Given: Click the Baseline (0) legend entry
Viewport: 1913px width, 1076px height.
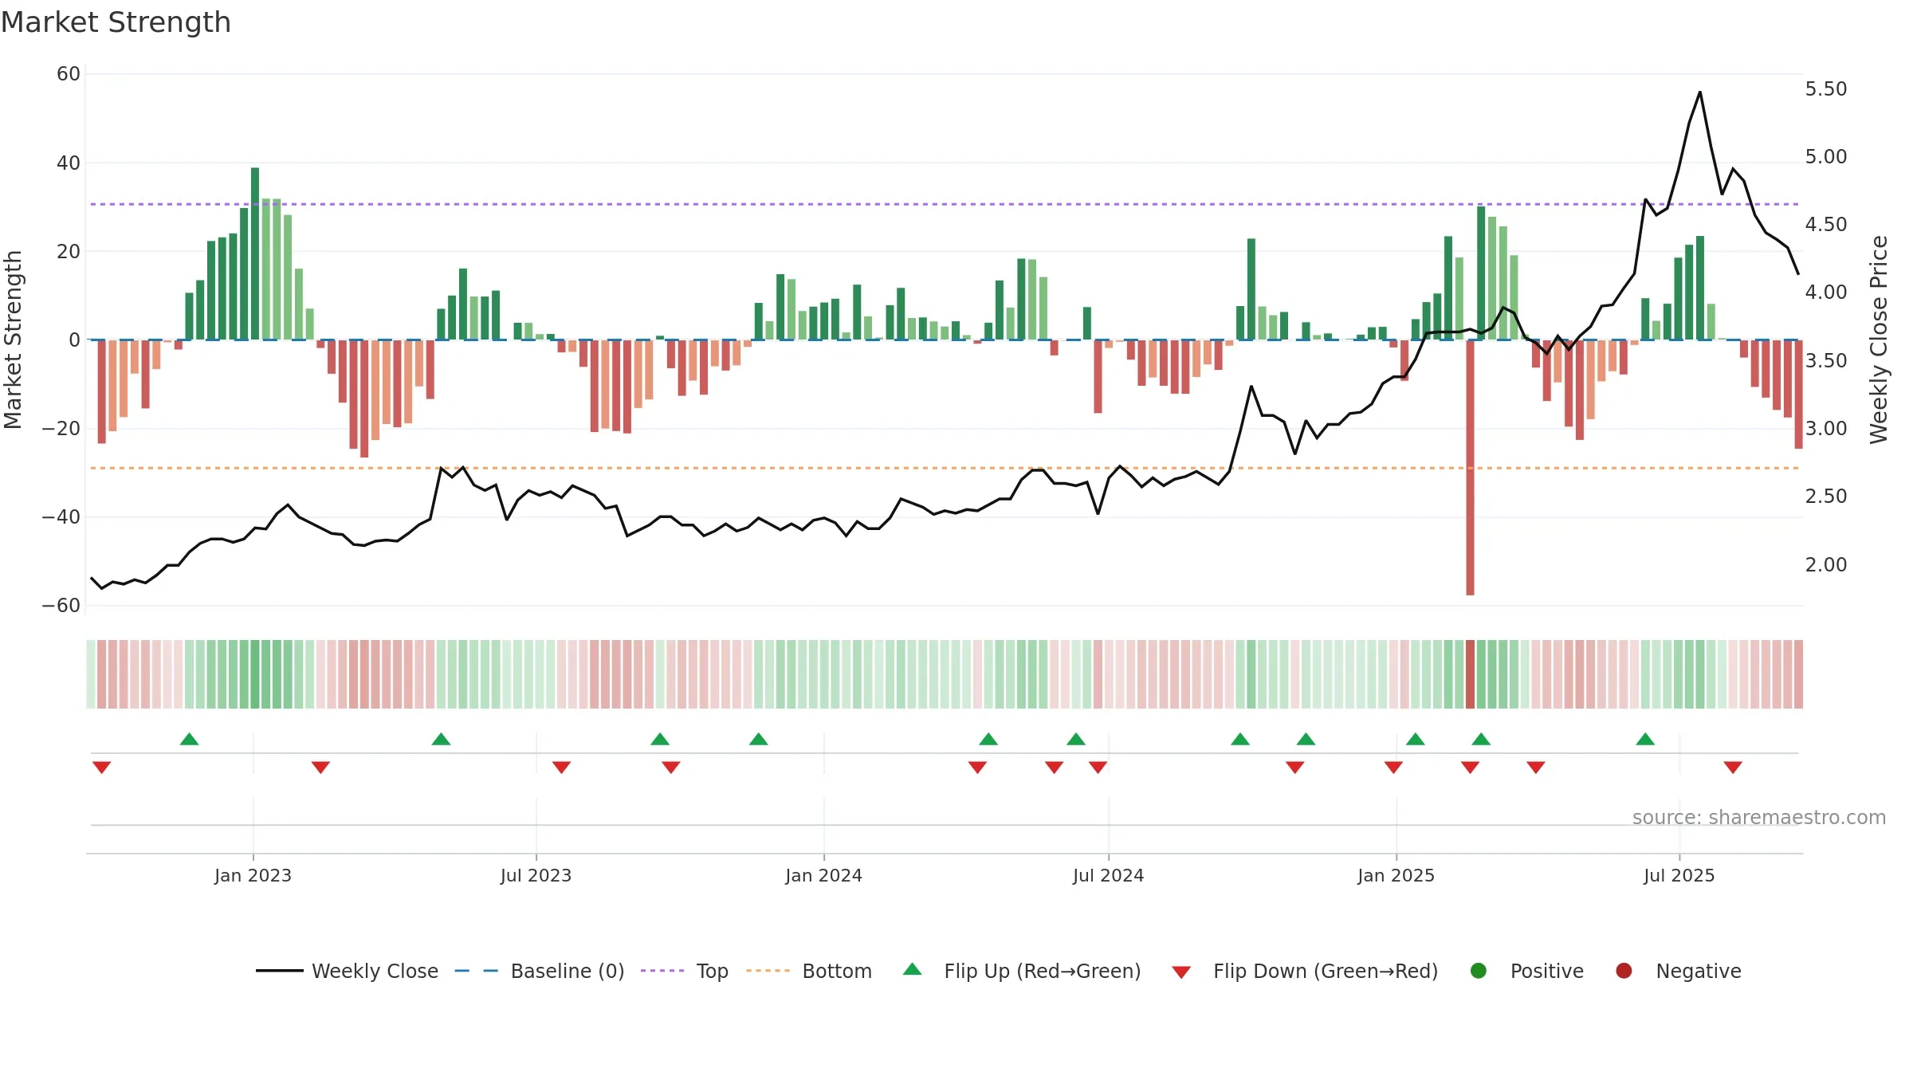Looking at the screenshot, I should tap(540, 971).
